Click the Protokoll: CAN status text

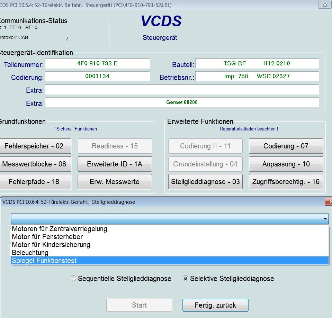pos(14,37)
